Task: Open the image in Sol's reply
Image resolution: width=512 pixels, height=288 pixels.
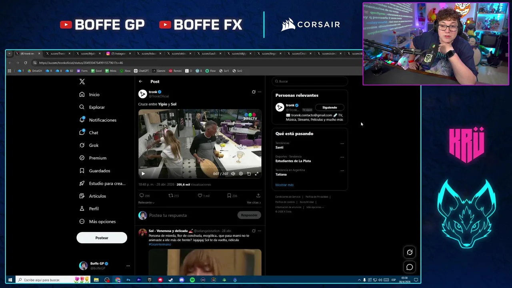Action: pyautogui.click(x=205, y=262)
